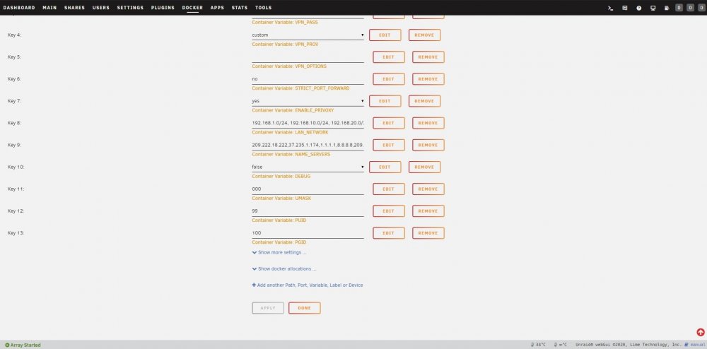Open the DEBUG dropdown set to false
The height and width of the screenshot is (349, 707).
coord(308,167)
